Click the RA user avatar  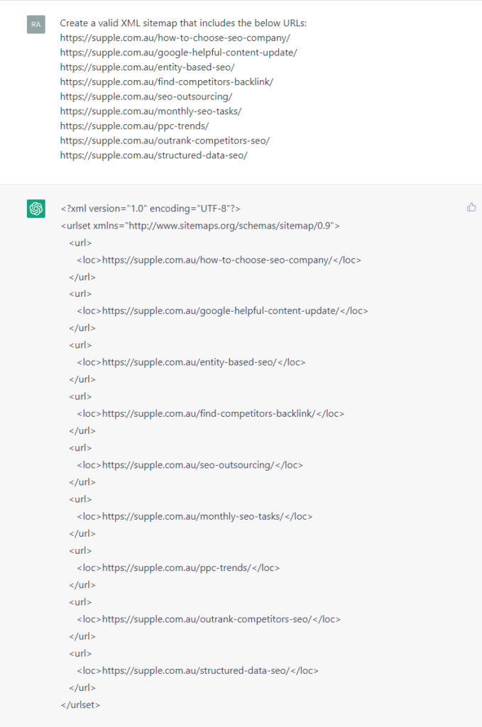click(36, 25)
